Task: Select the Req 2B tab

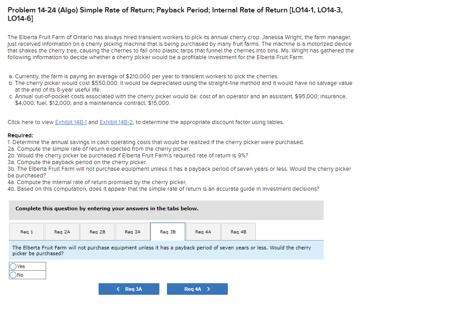Action: [97, 231]
